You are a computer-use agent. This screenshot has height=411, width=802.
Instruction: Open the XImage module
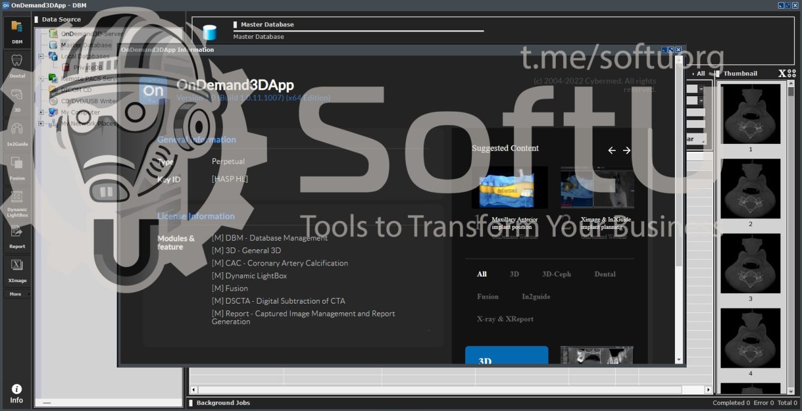click(x=17, y=271)
